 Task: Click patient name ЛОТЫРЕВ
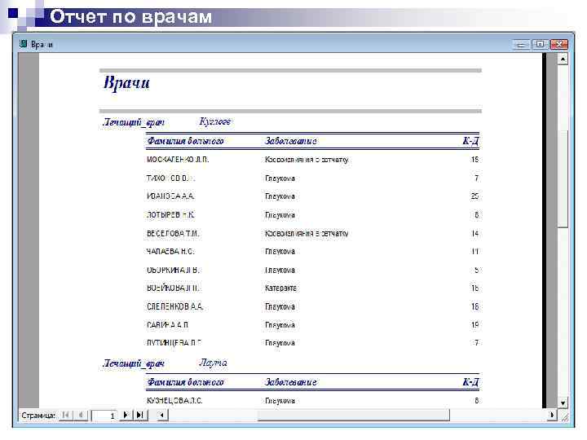[170, 215]
